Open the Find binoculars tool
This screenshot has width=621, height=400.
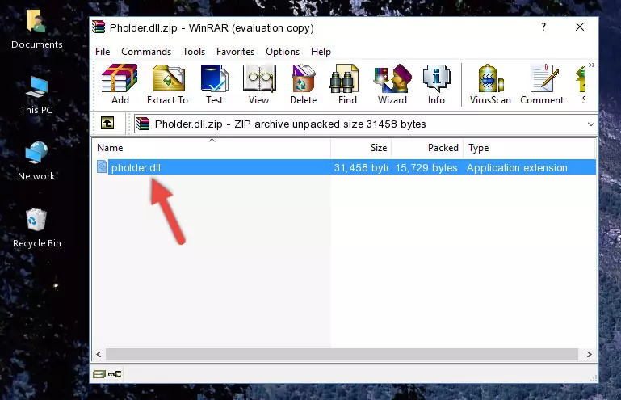[x=347, y=84]
